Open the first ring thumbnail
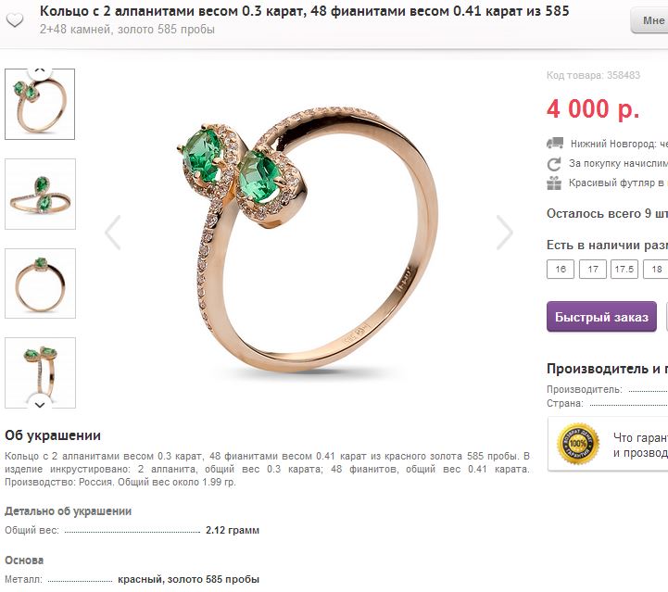 click(x=40, y=105)
